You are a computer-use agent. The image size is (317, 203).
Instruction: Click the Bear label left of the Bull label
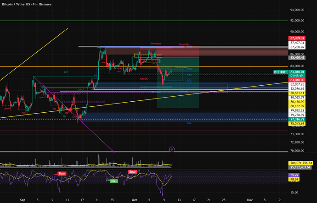coord(62,173)
